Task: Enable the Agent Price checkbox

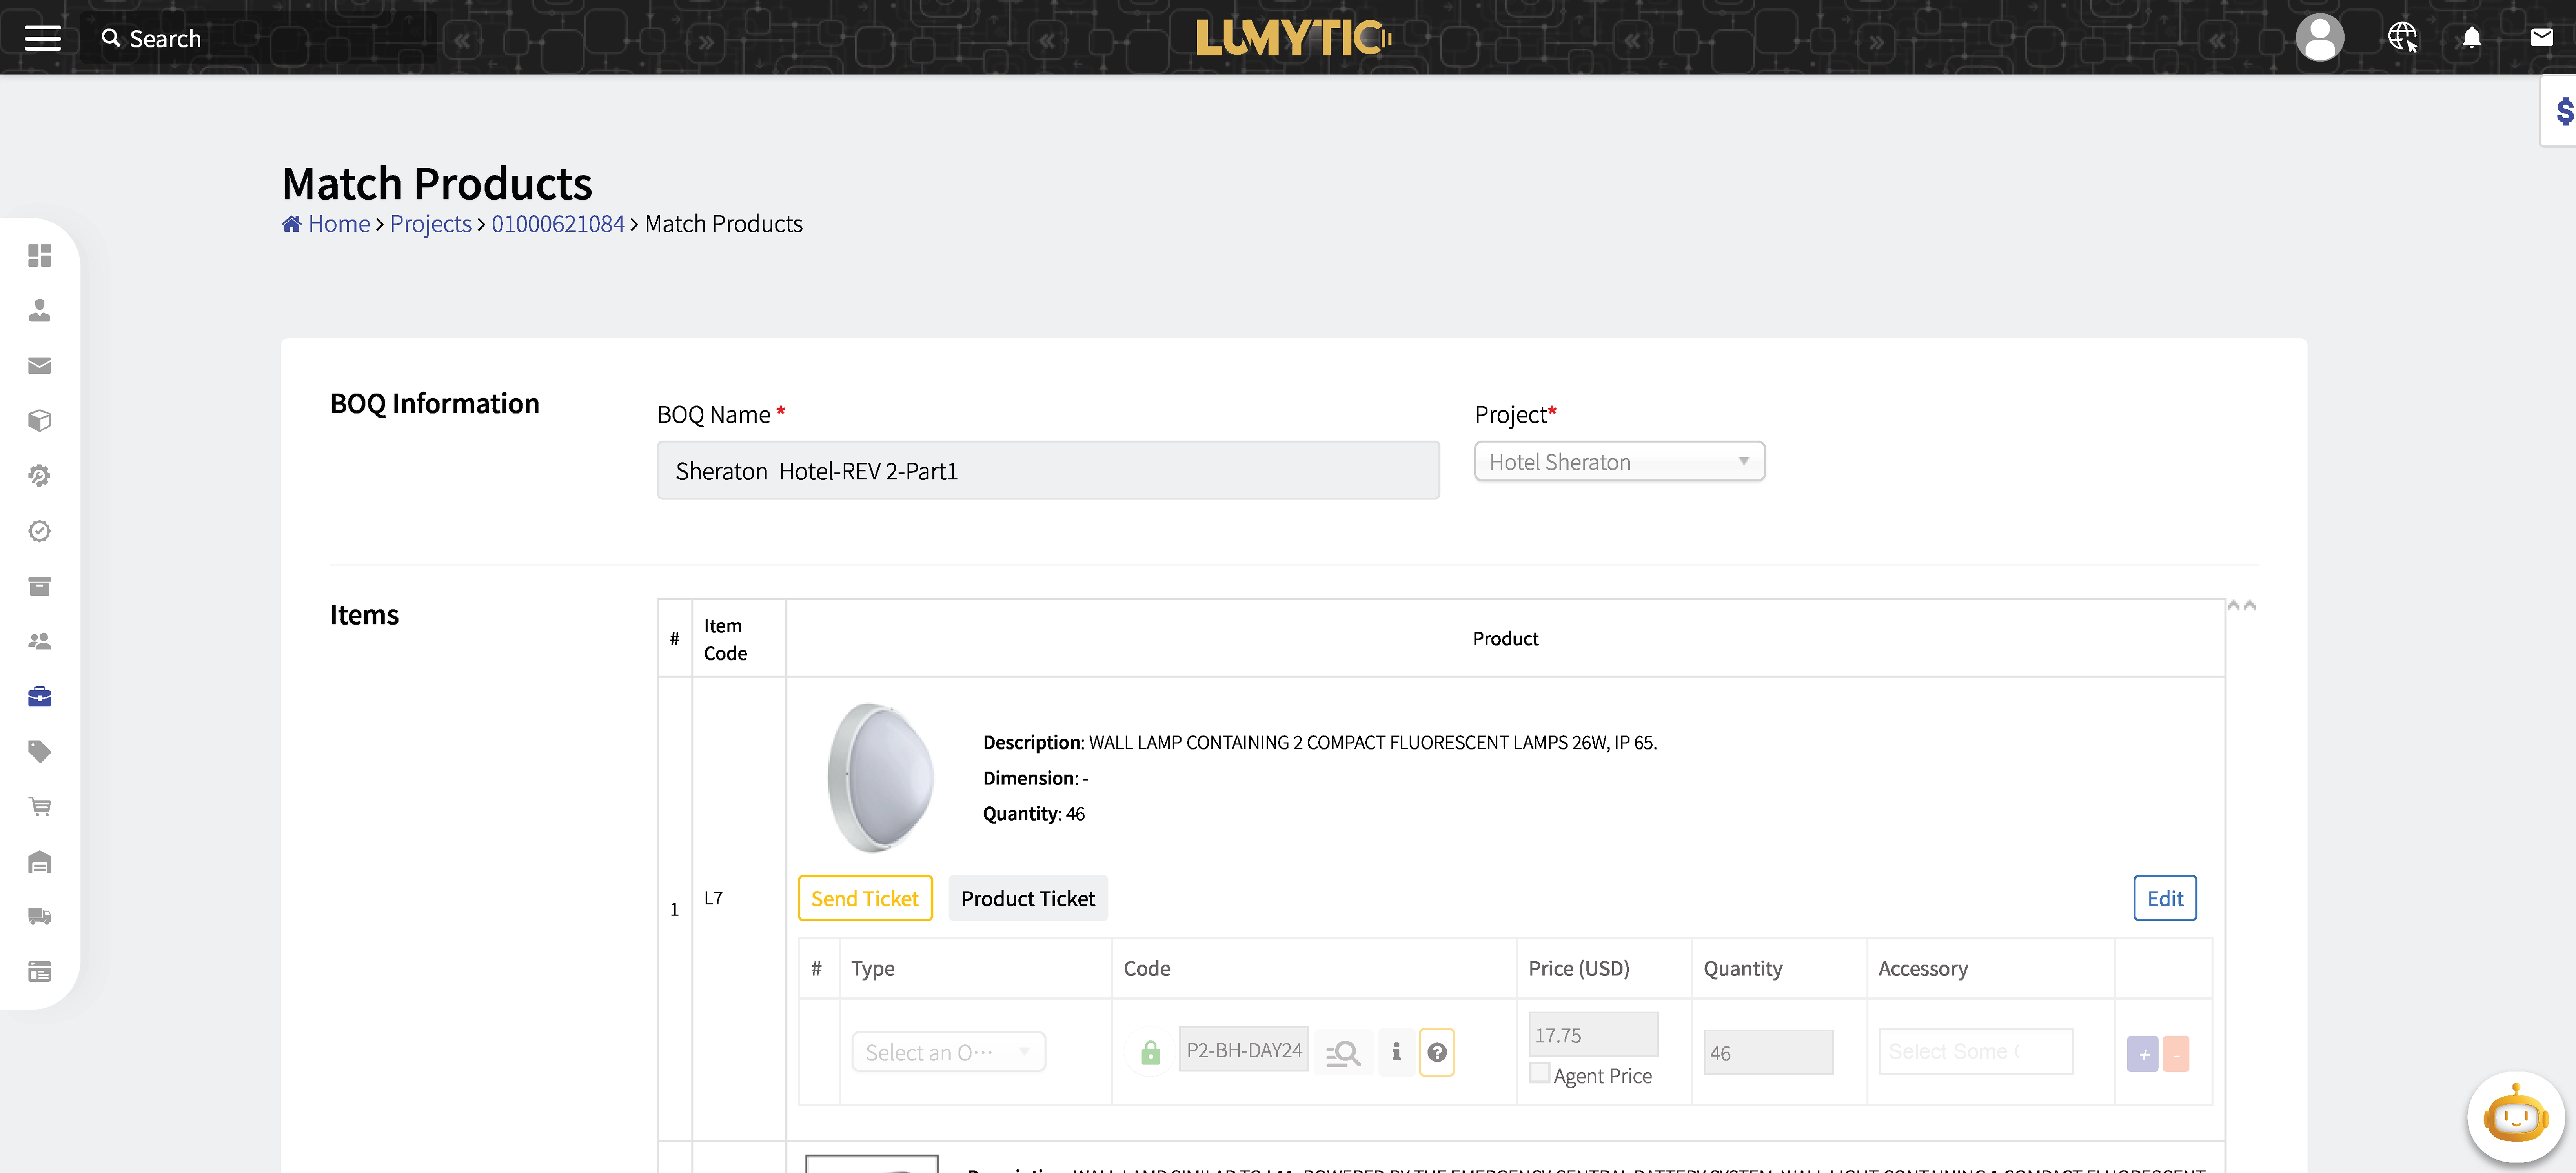Action: [1540, 1073]
